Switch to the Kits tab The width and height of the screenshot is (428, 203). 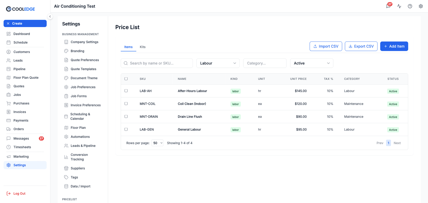click(x=143, y=47)
